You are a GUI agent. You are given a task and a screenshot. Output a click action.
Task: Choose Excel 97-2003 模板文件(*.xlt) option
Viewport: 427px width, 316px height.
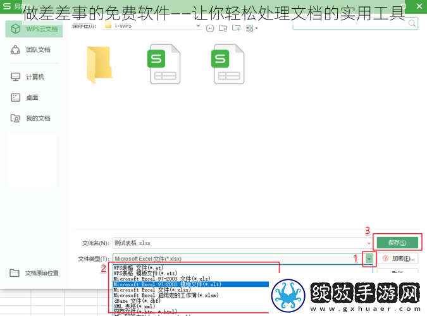pos(190,284)
